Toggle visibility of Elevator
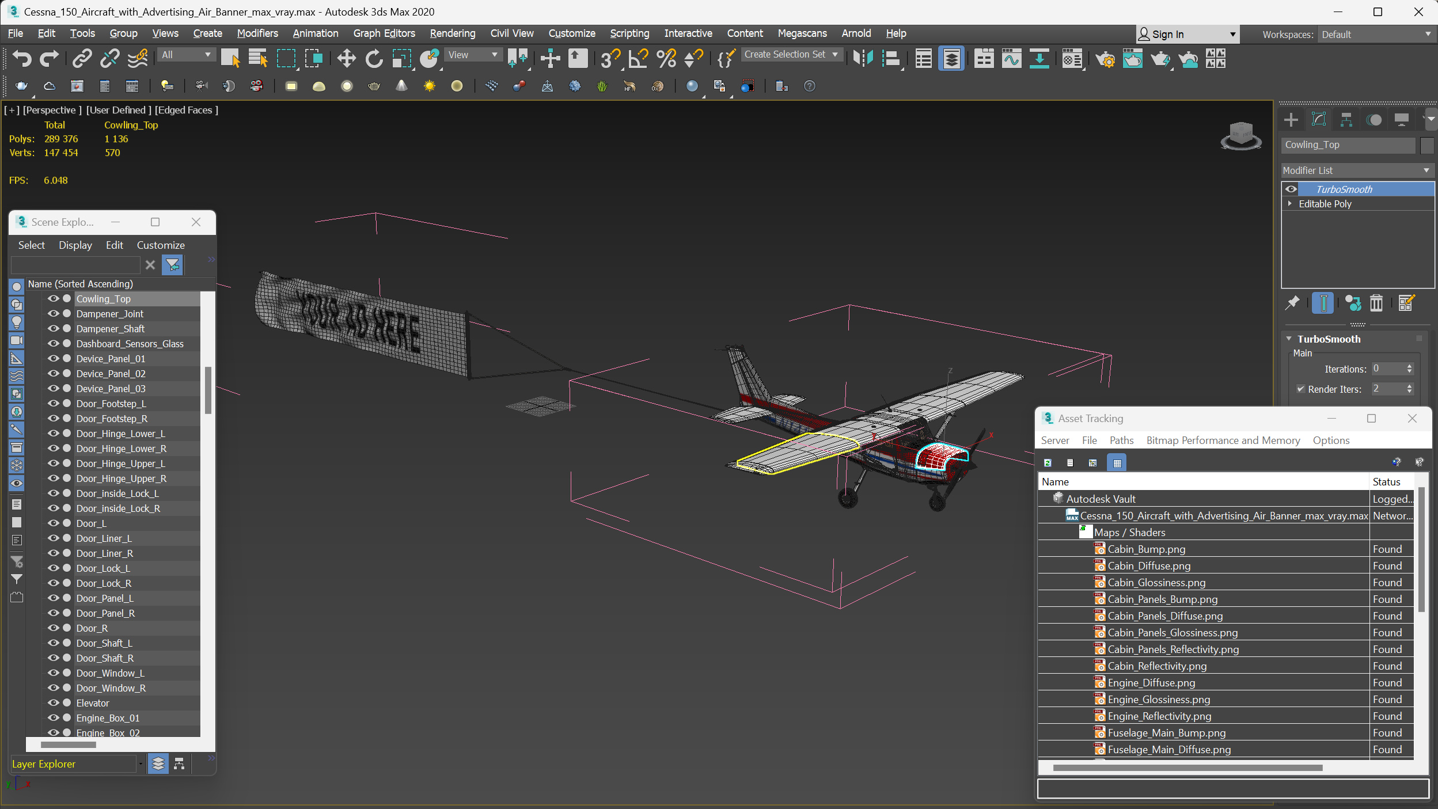Screen dimensions: 1438x809 click(54, 702)
